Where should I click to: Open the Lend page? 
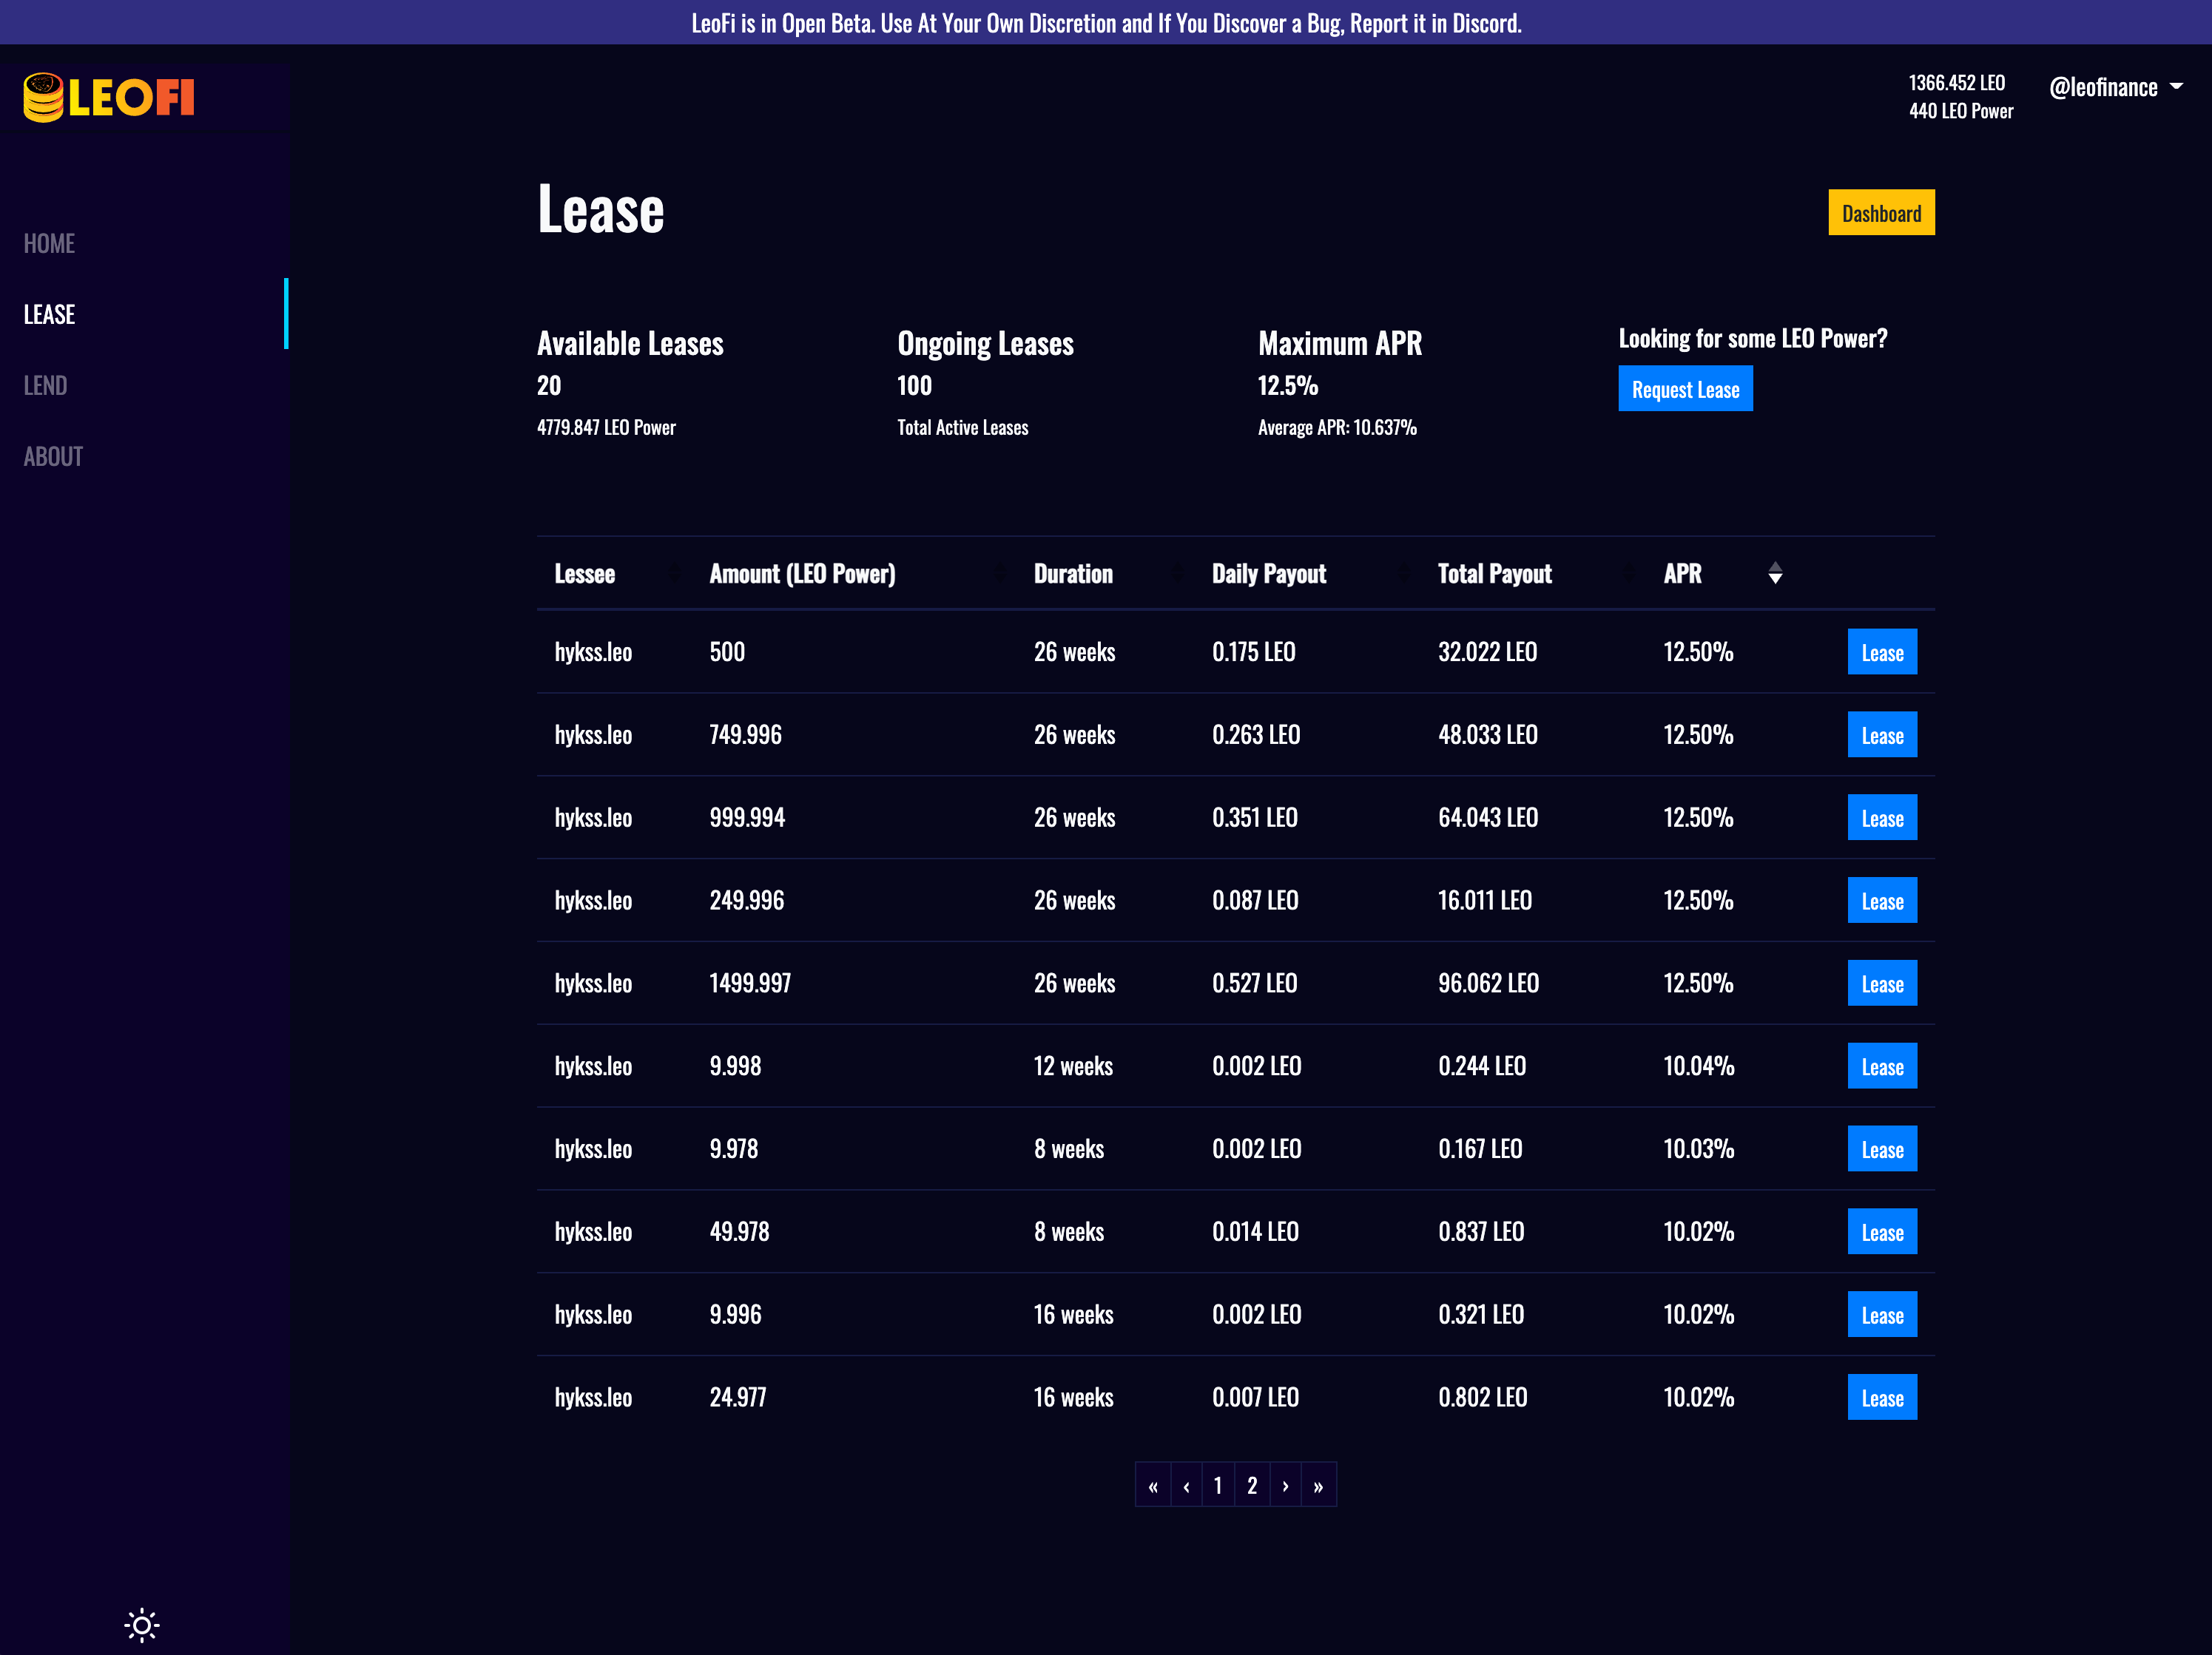(x=45, y=386)
